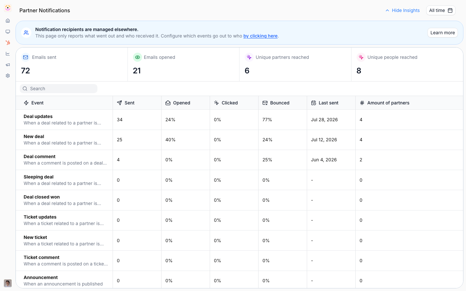Click the Learn more button

[x=442, y=33]
